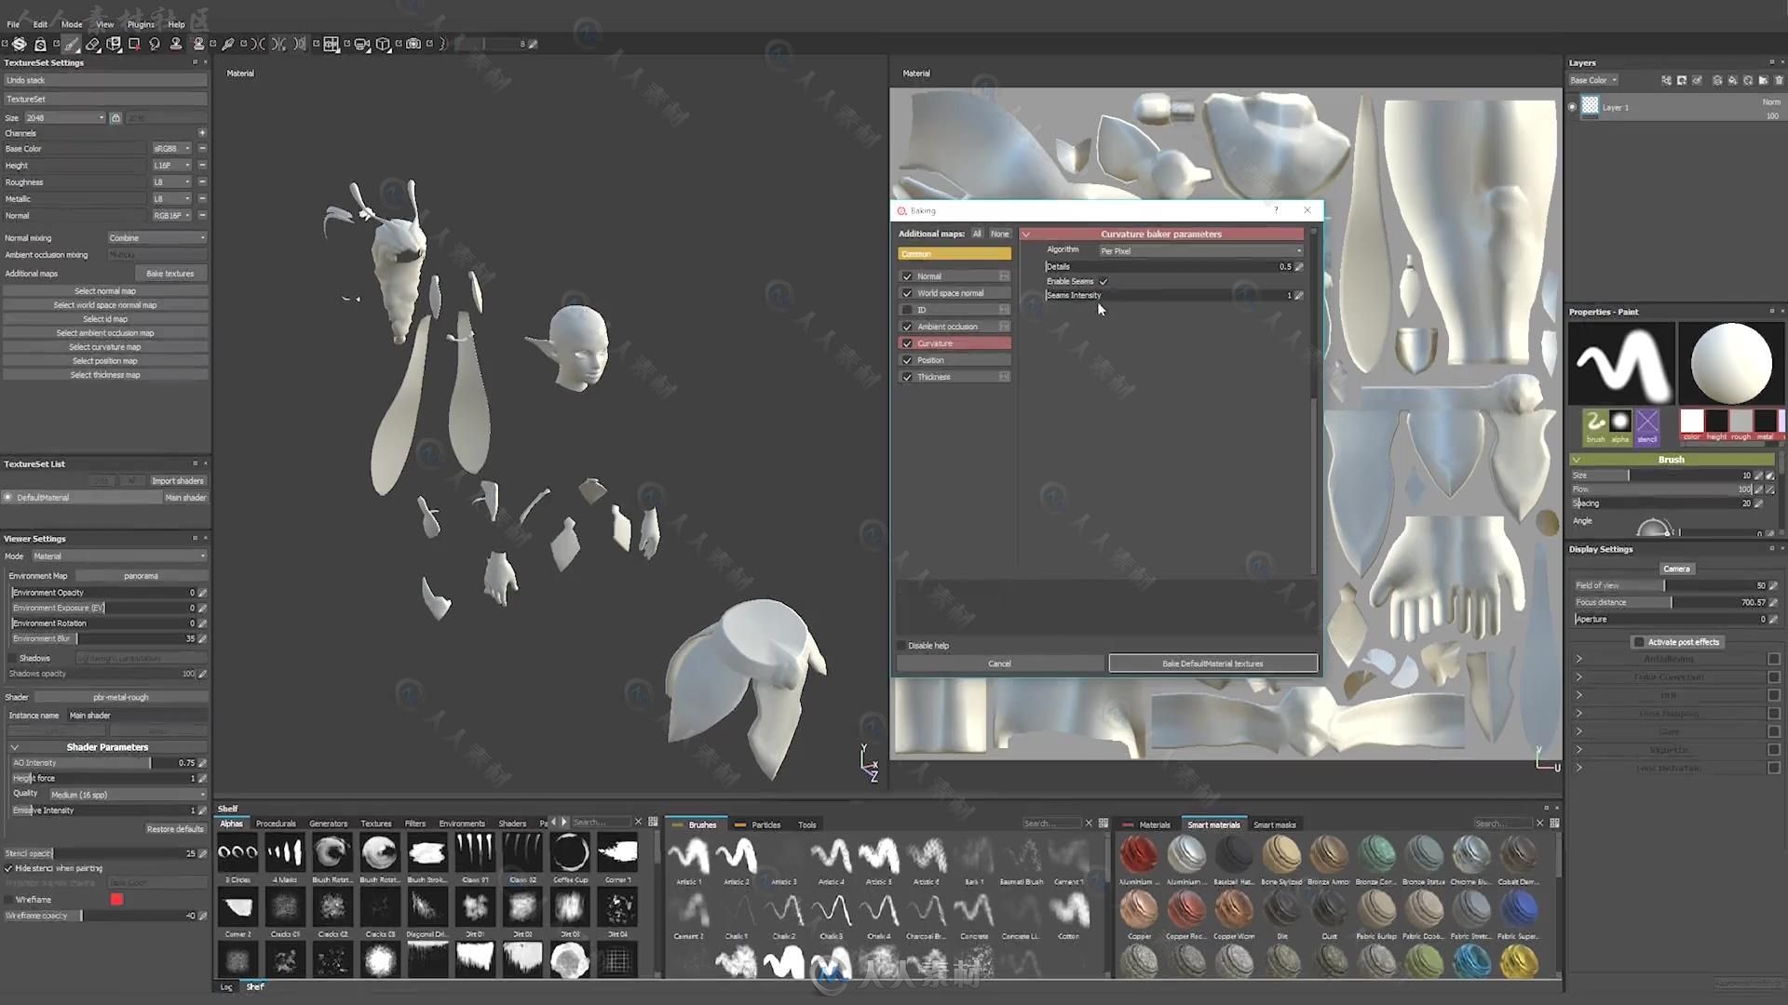Select the Paint brush tool
Image resolution: width=1788 pixels, height=1005 pixels.
(x=72, y=44)
